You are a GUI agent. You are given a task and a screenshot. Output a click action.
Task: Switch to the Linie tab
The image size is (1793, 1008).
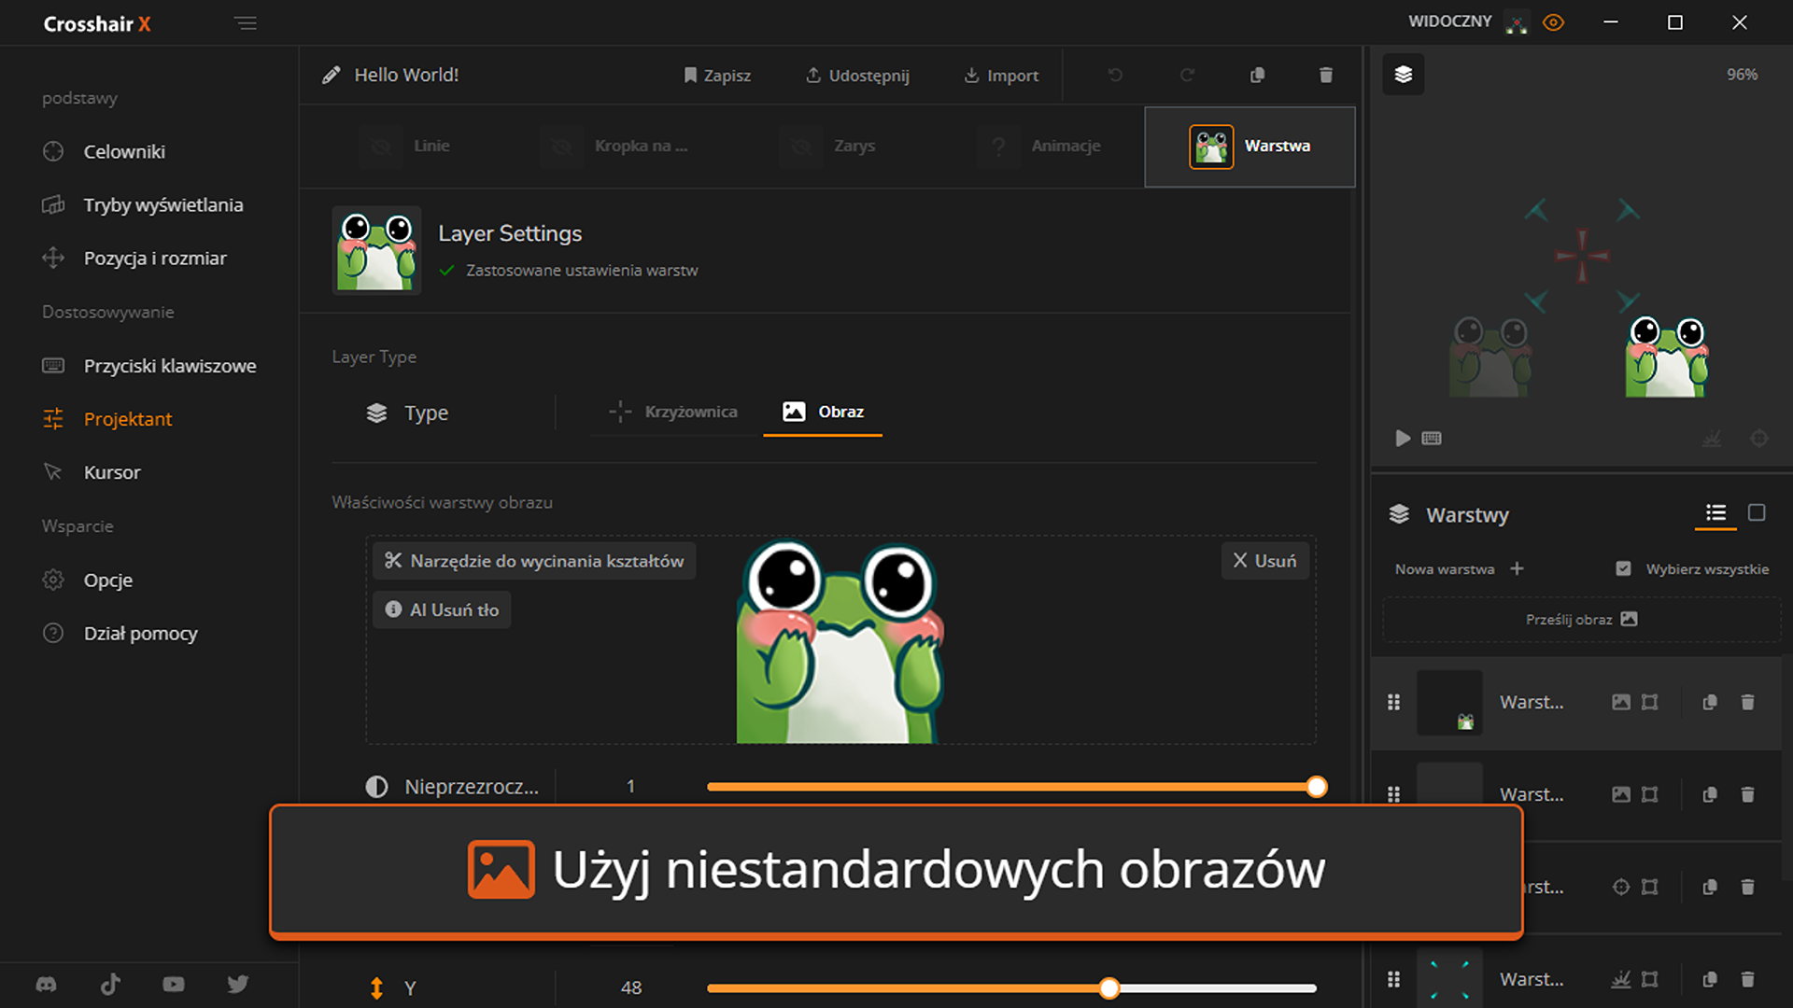[406, 146]
